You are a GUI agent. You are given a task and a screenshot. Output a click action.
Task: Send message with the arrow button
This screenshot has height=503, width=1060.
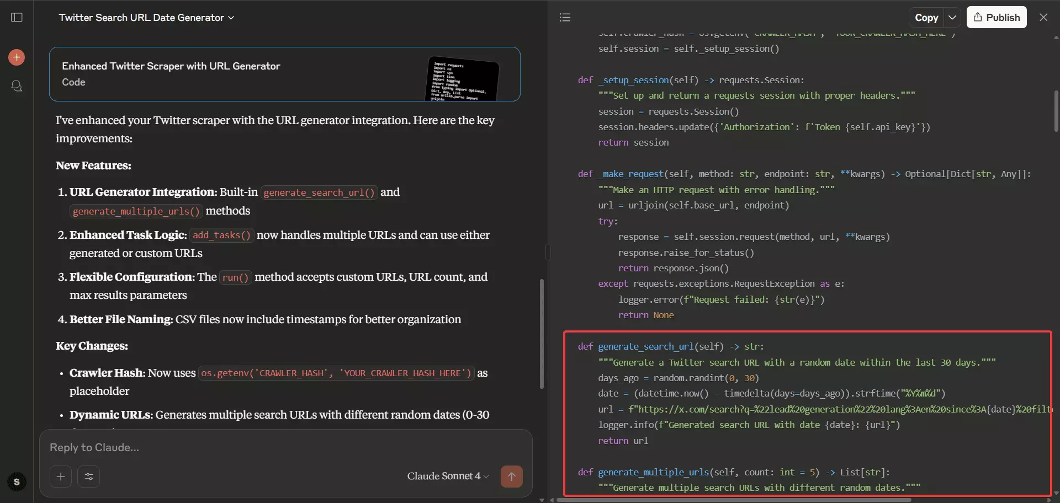pyautogui.click(x=512, y=477)
